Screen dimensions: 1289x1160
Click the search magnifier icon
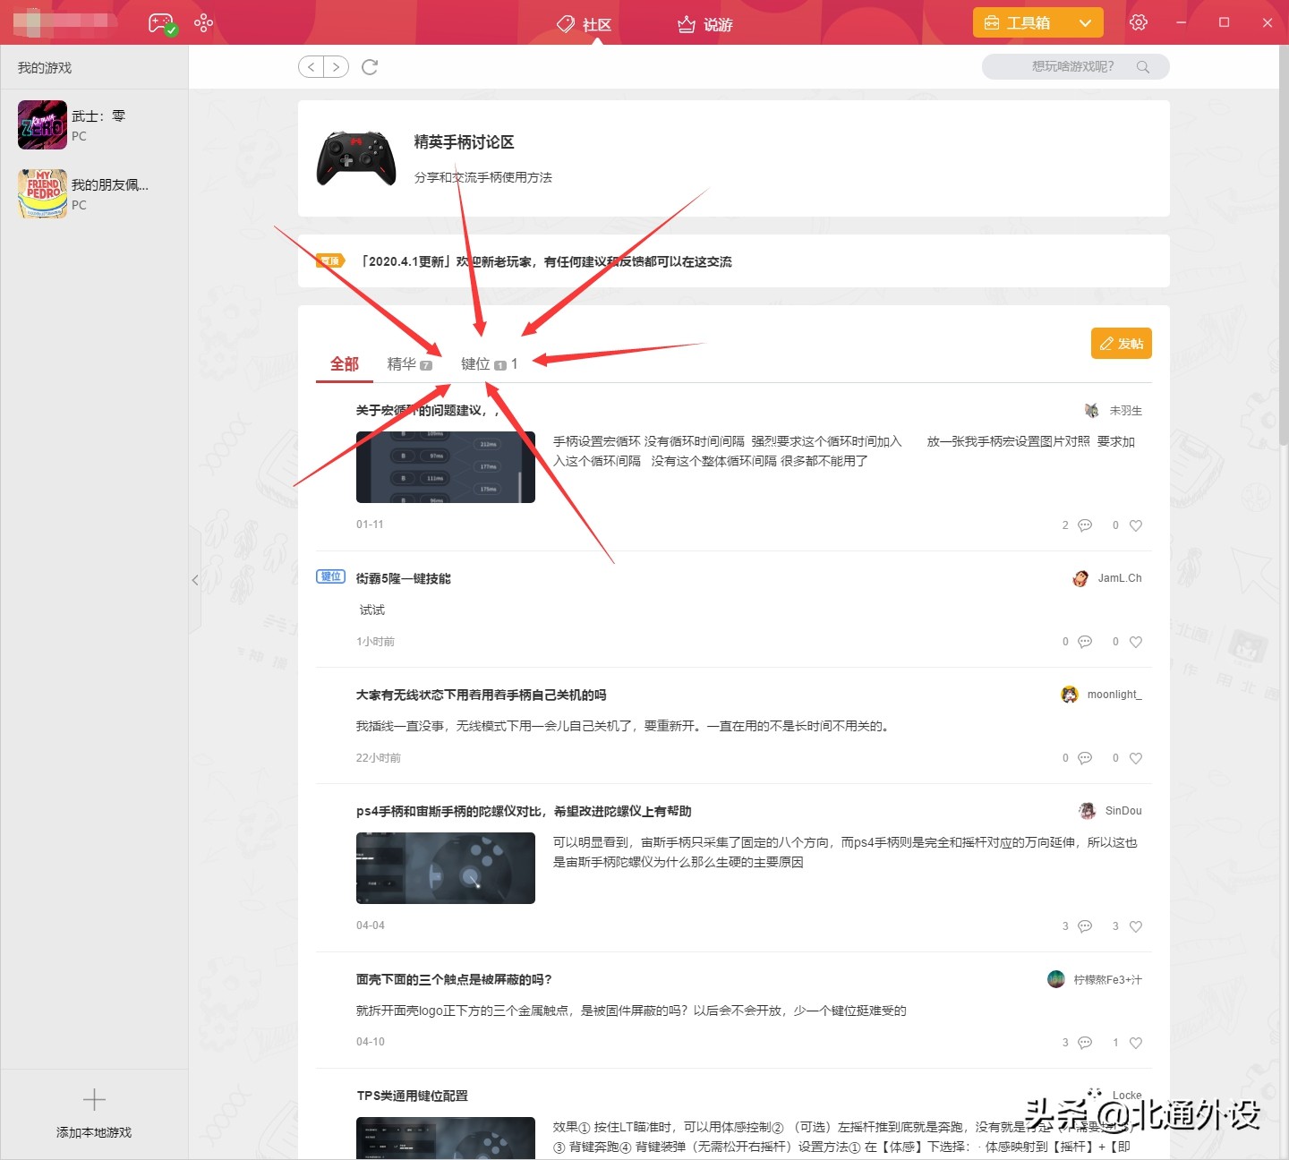point(1143,67)
